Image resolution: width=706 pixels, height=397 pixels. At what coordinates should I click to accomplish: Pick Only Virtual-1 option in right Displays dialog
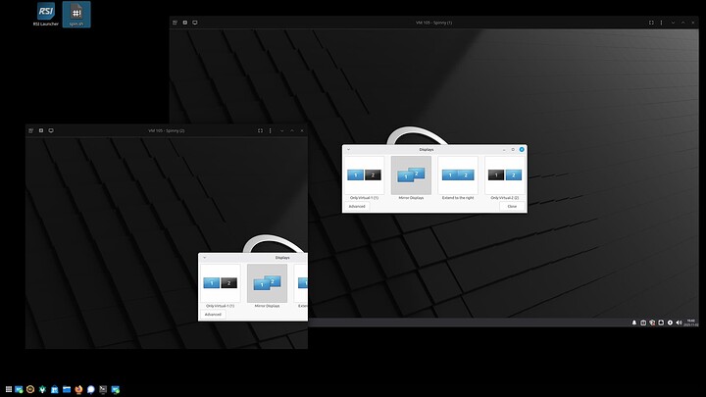click(x=364, y=177)
